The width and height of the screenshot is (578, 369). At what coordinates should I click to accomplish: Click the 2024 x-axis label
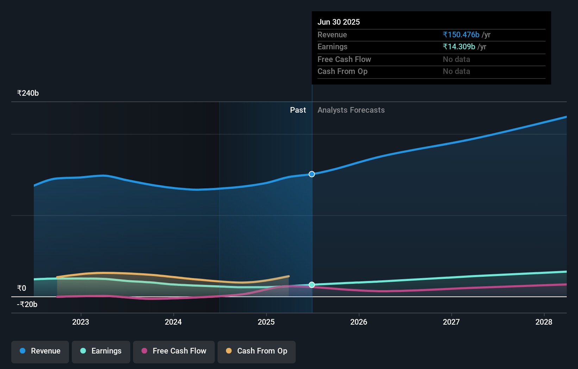click(x=173, y=322)
